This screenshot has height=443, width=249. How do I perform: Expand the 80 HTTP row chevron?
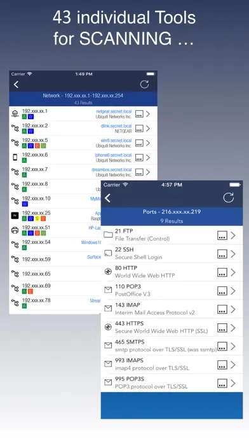[233, 272]
